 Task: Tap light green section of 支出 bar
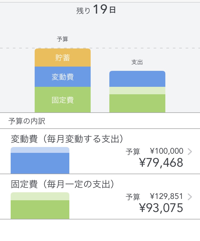(x=137, y=91)
